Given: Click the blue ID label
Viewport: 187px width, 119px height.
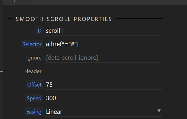Looking at the screenshot, I should point(39,31).
